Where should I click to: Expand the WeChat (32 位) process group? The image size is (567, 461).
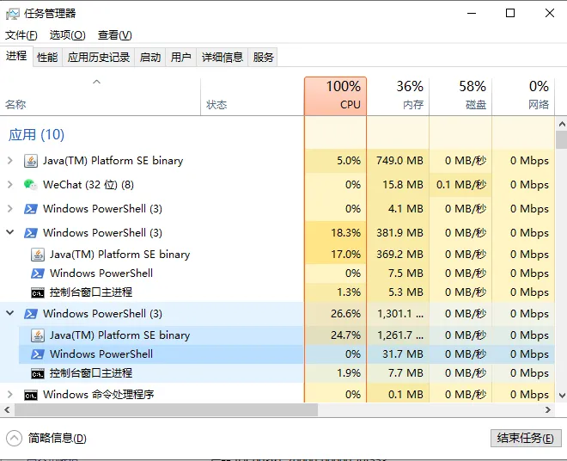click(10, 185)
